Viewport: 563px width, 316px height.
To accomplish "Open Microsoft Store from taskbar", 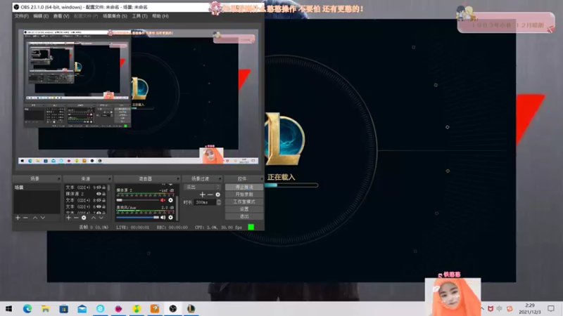I will pyautogui.click(x=64, y=309).
